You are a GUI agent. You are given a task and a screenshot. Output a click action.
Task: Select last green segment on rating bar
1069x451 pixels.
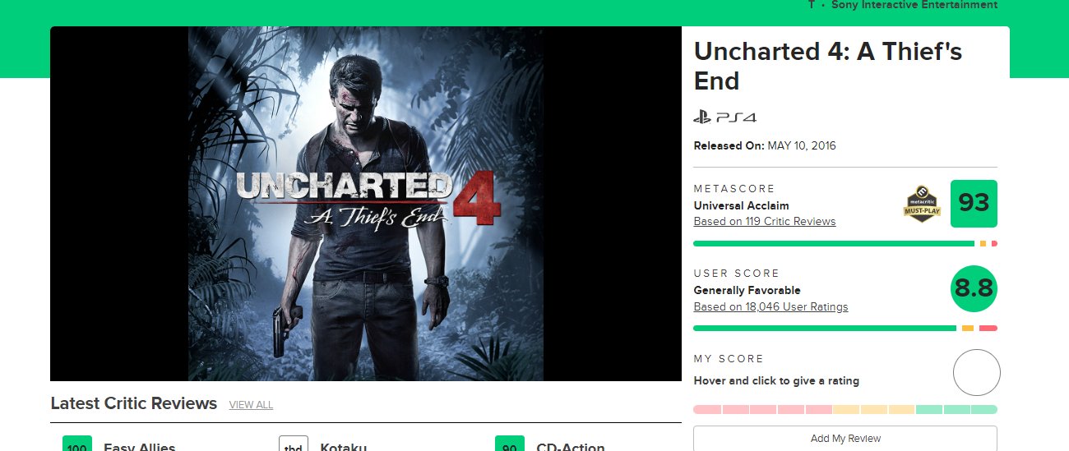pos(984,409)
